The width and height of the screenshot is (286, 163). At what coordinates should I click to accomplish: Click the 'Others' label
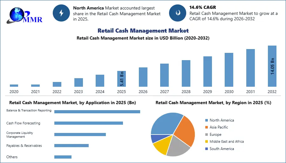tap(12, 157)
